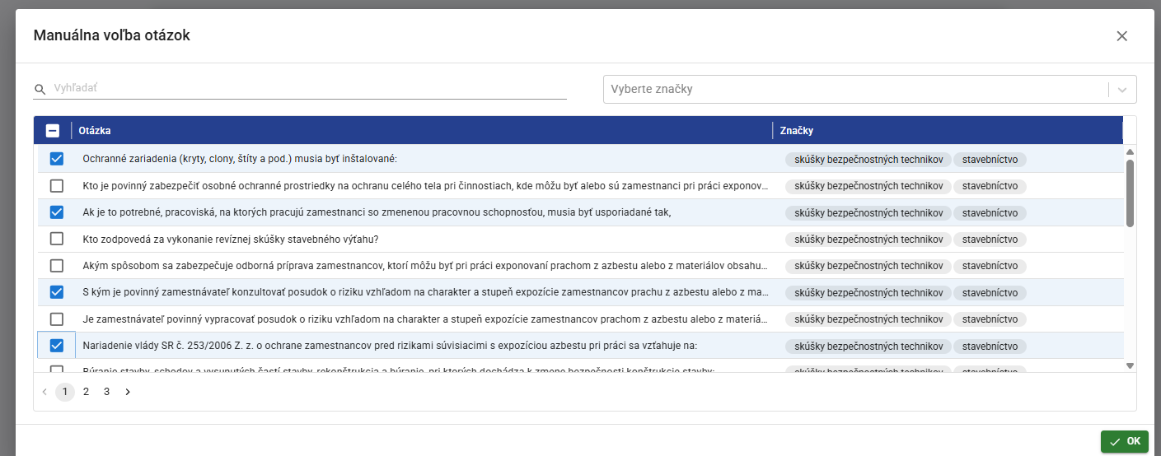Uncheck the Nariadenie vlády SR question checkbox
1161x456 pixels.
[x=57, y=346]
